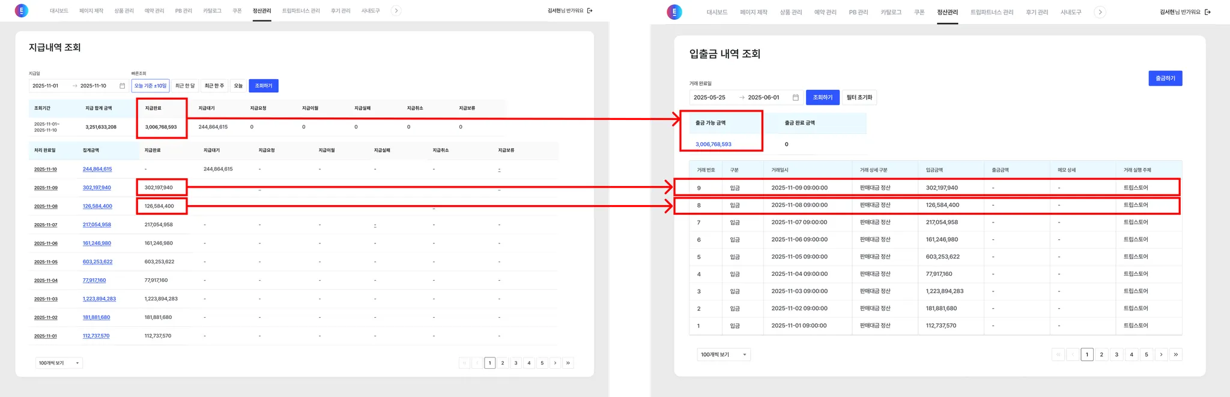Open 트립파트너스 관리 tab on 입출금 내역 조회 page

[992, 12]
